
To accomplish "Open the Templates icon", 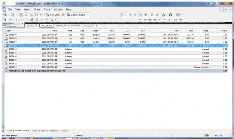I will (178, 15).
